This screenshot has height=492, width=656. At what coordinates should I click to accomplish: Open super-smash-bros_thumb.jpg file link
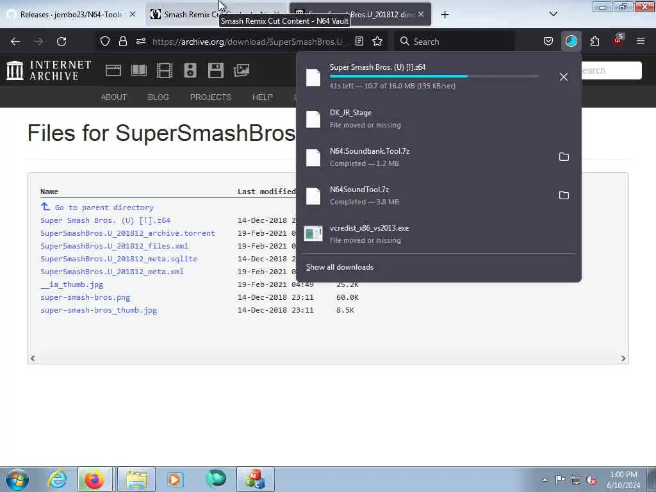(99, 310)
